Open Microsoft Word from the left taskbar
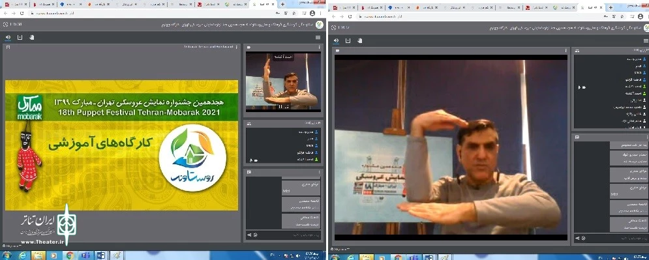Screen dimensions: 649x260 click(x=100, y=255)
